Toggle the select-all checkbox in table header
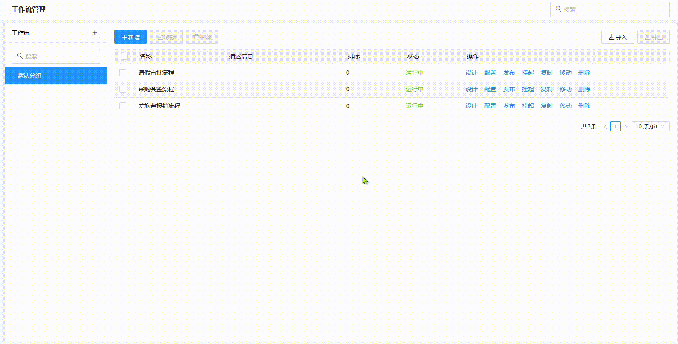This screenshot has width=678, height=344. 124,56
